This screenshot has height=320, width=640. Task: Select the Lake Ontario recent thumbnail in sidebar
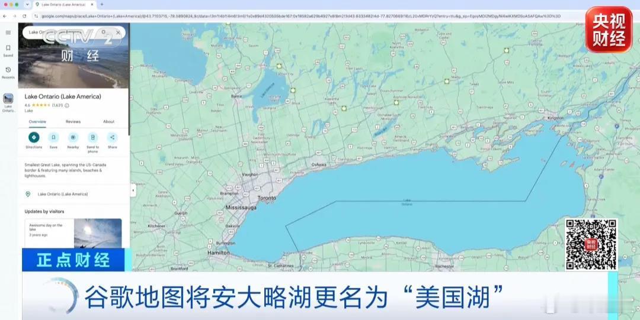[8, 99]
